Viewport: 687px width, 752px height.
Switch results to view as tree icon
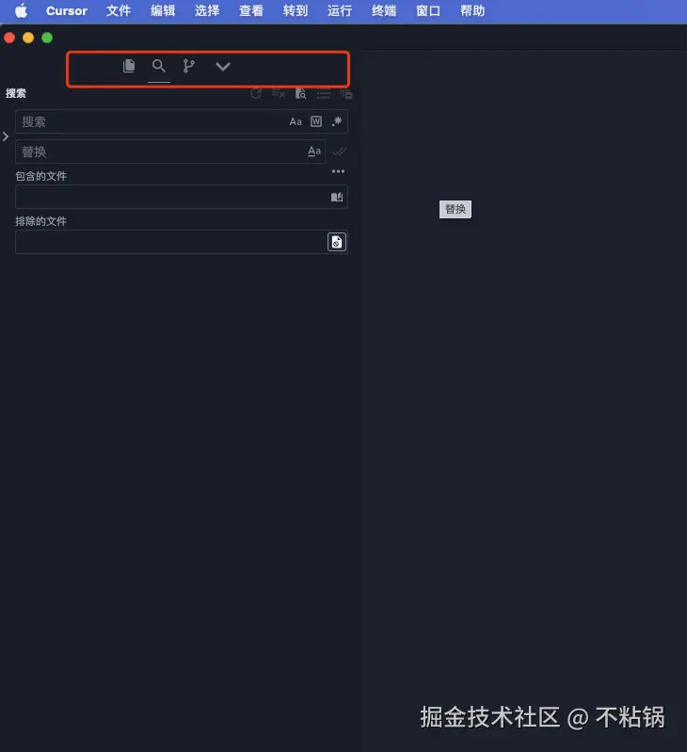324,93
